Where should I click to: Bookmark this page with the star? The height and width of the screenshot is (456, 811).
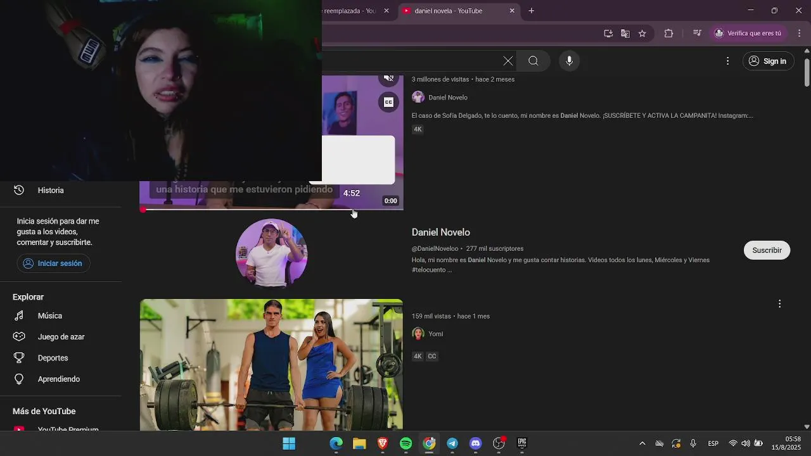[x=642, y=34]
